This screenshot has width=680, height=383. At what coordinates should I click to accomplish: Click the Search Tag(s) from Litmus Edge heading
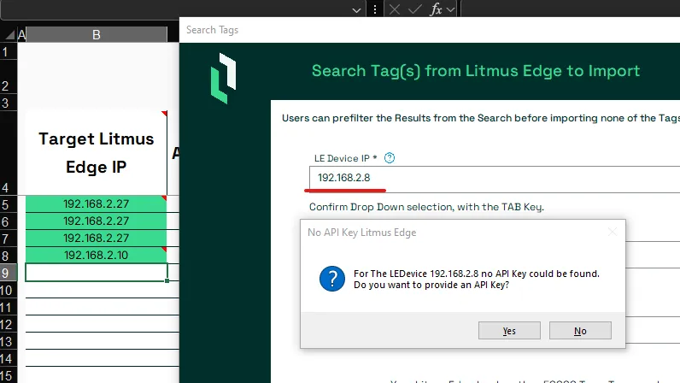click(476, 71)
